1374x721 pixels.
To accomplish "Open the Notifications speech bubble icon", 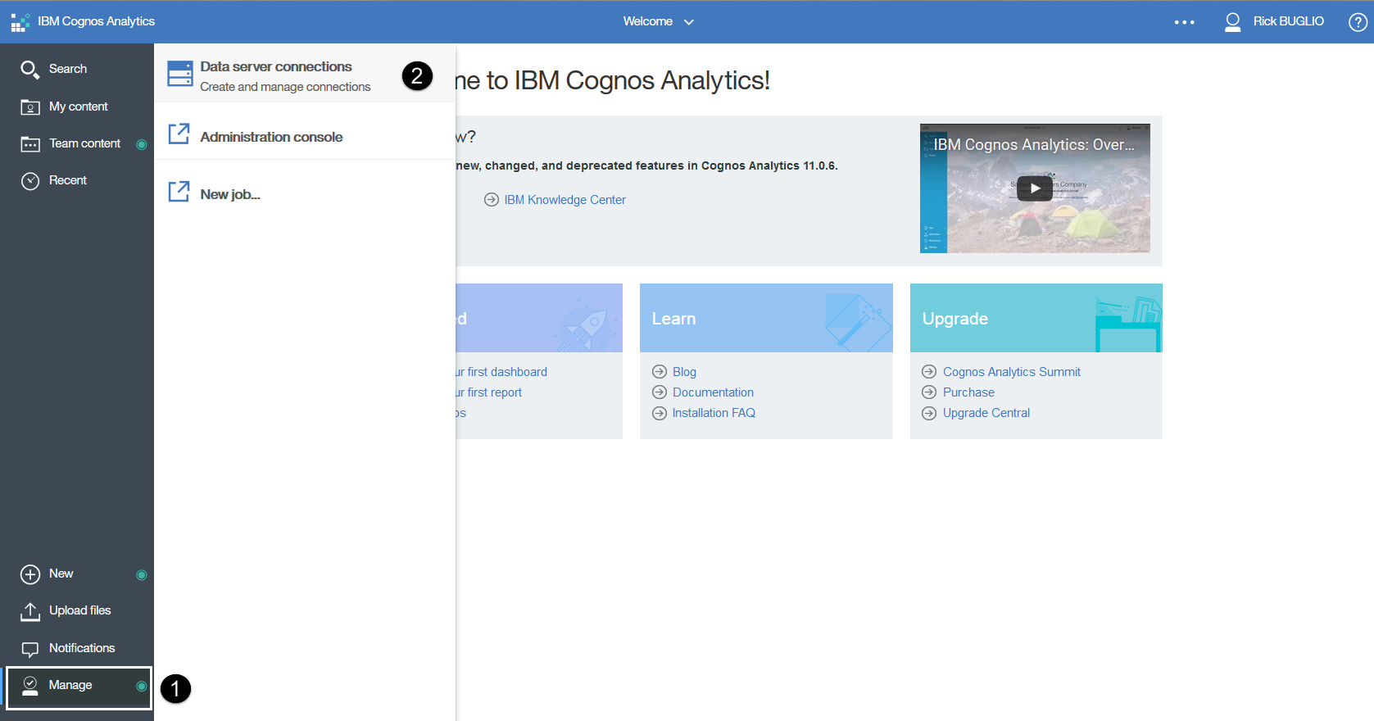I will point(30,650).
